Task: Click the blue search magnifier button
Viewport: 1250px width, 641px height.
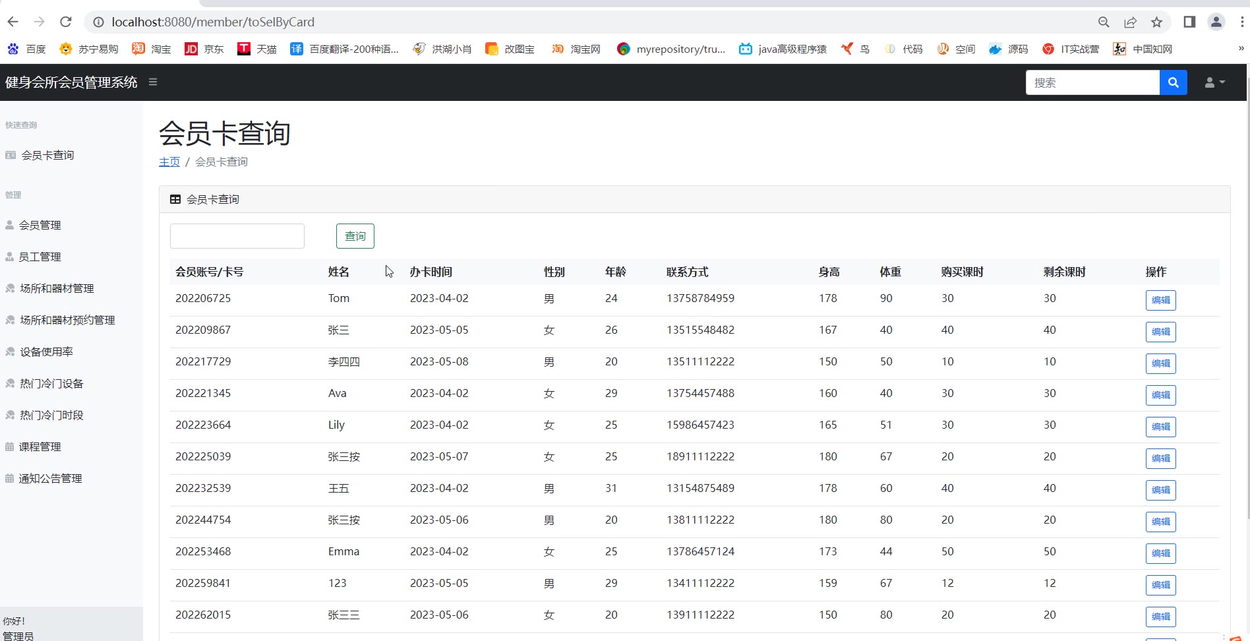Action: pos(1173,82)
